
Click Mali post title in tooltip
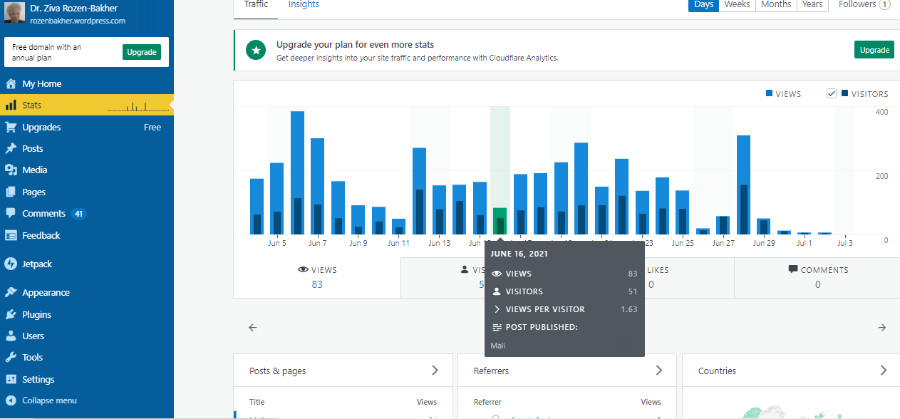pyautogui.click(x=498, y=346)
